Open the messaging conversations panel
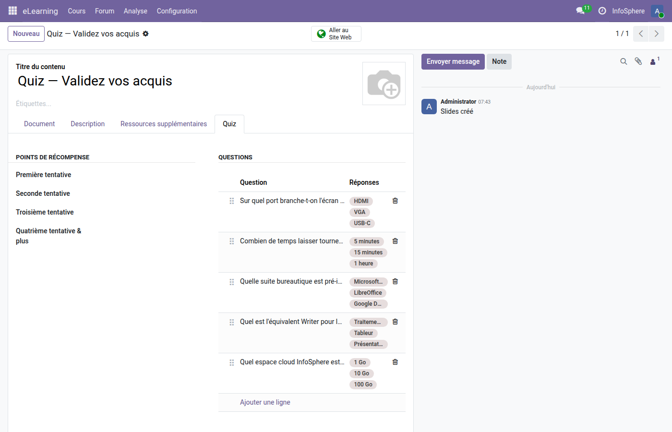This screenshot has width=672, height=432. click(580, 11)
